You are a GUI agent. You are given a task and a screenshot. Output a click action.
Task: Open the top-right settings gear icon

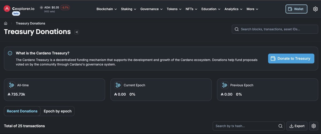(315, 9)
